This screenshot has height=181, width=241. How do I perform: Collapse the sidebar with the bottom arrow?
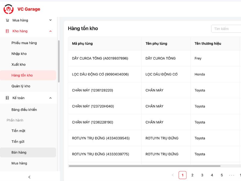click(x=29, y=177)
